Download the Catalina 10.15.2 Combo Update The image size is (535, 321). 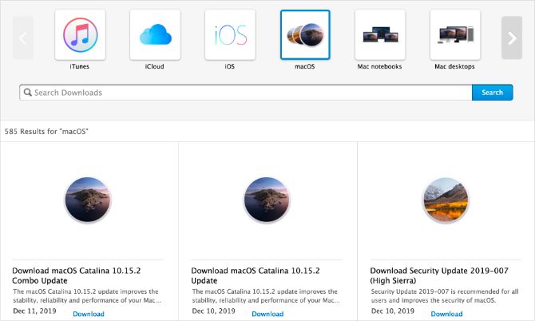(x=89, y=314)
